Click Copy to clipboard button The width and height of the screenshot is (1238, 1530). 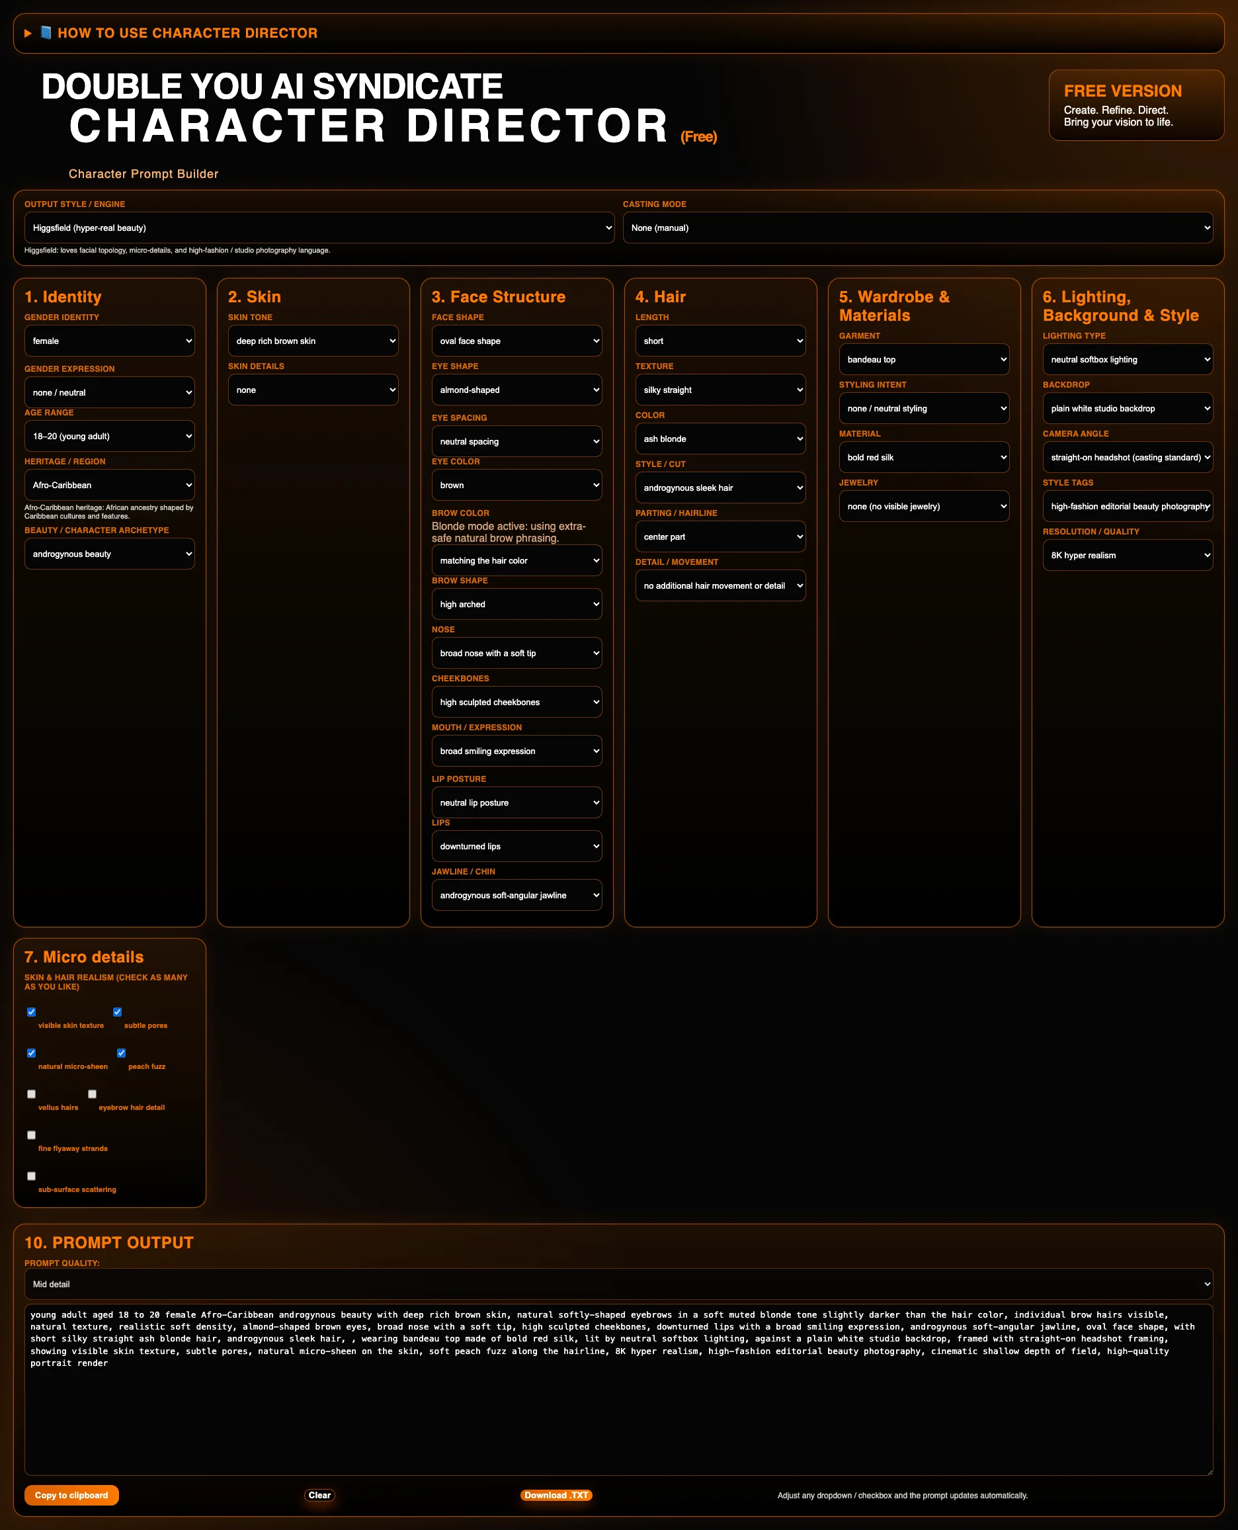coord(71,1495)
